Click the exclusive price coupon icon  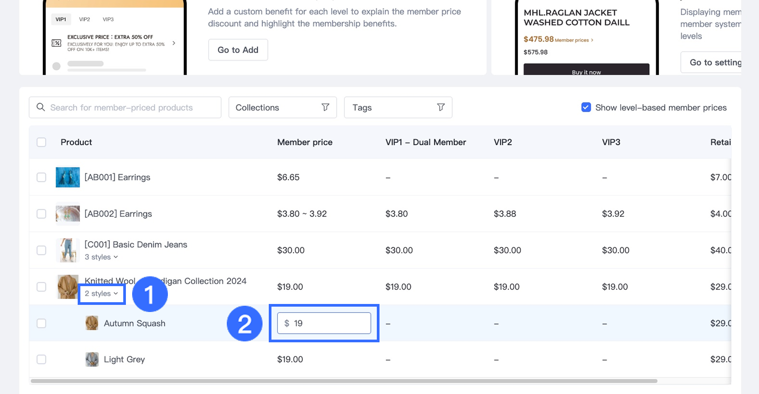[57, 43]
